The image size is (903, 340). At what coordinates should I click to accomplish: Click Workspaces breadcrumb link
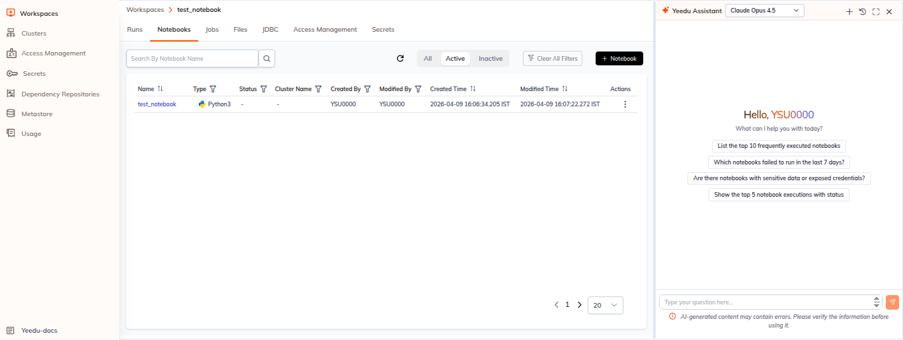coord(145,10)
